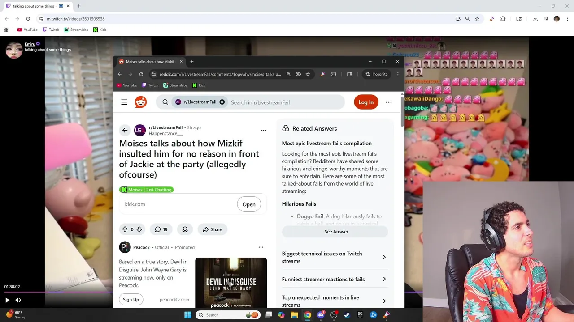Open peacocktv.com link
The height and width of the screenshot is (322, 574).
[174, 300]
